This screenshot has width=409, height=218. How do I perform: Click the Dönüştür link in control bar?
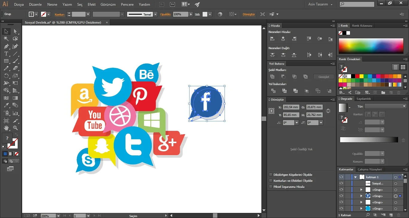pyautogui.click(x=249, y=14)
